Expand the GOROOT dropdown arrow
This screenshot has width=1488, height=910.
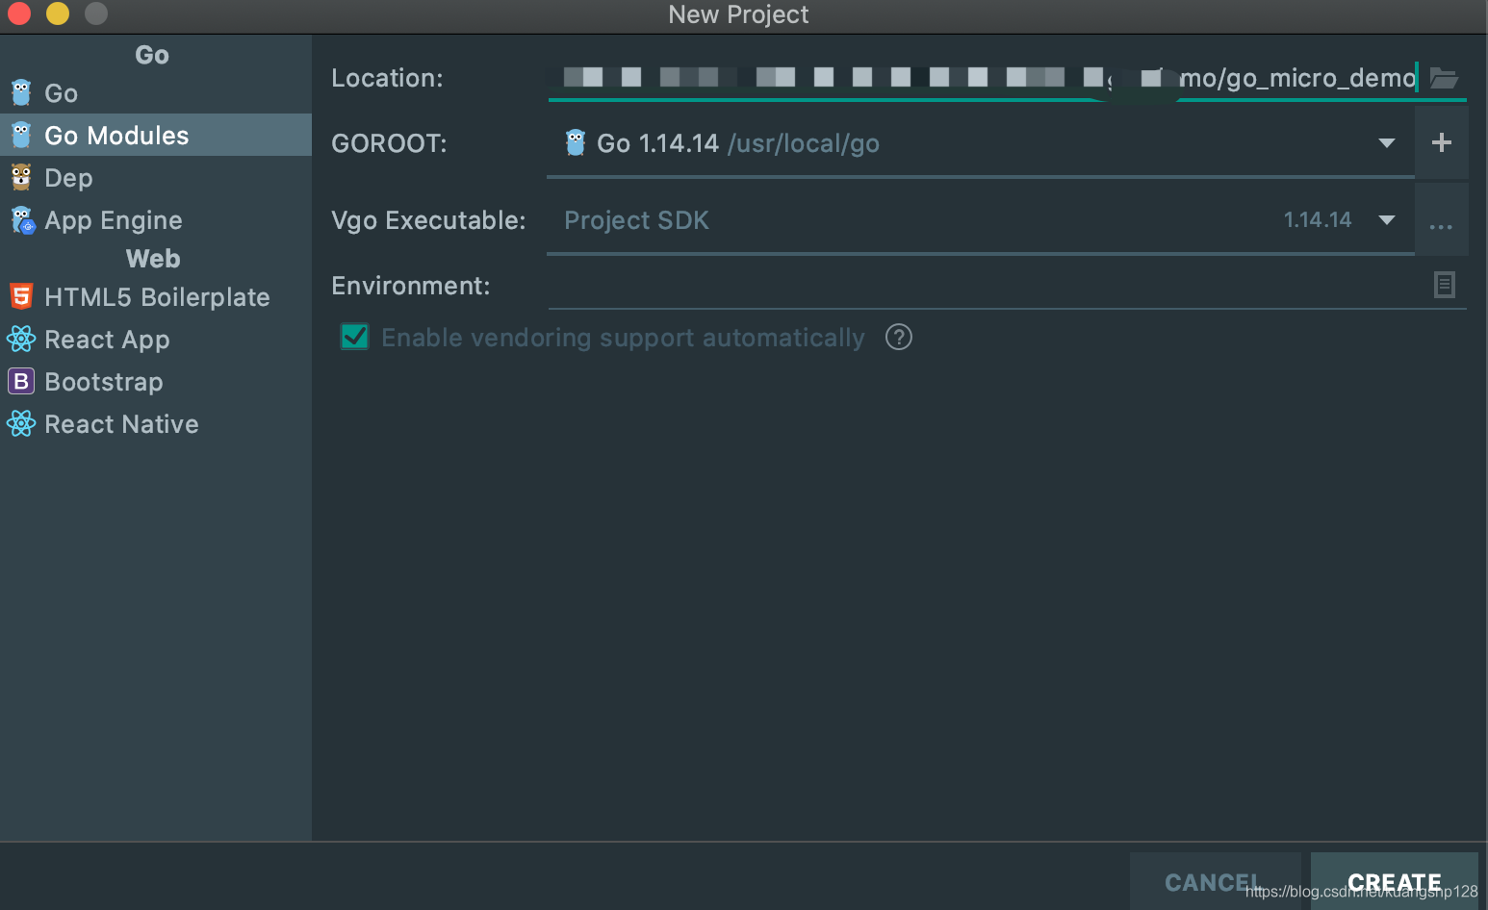pos(1387,143)
